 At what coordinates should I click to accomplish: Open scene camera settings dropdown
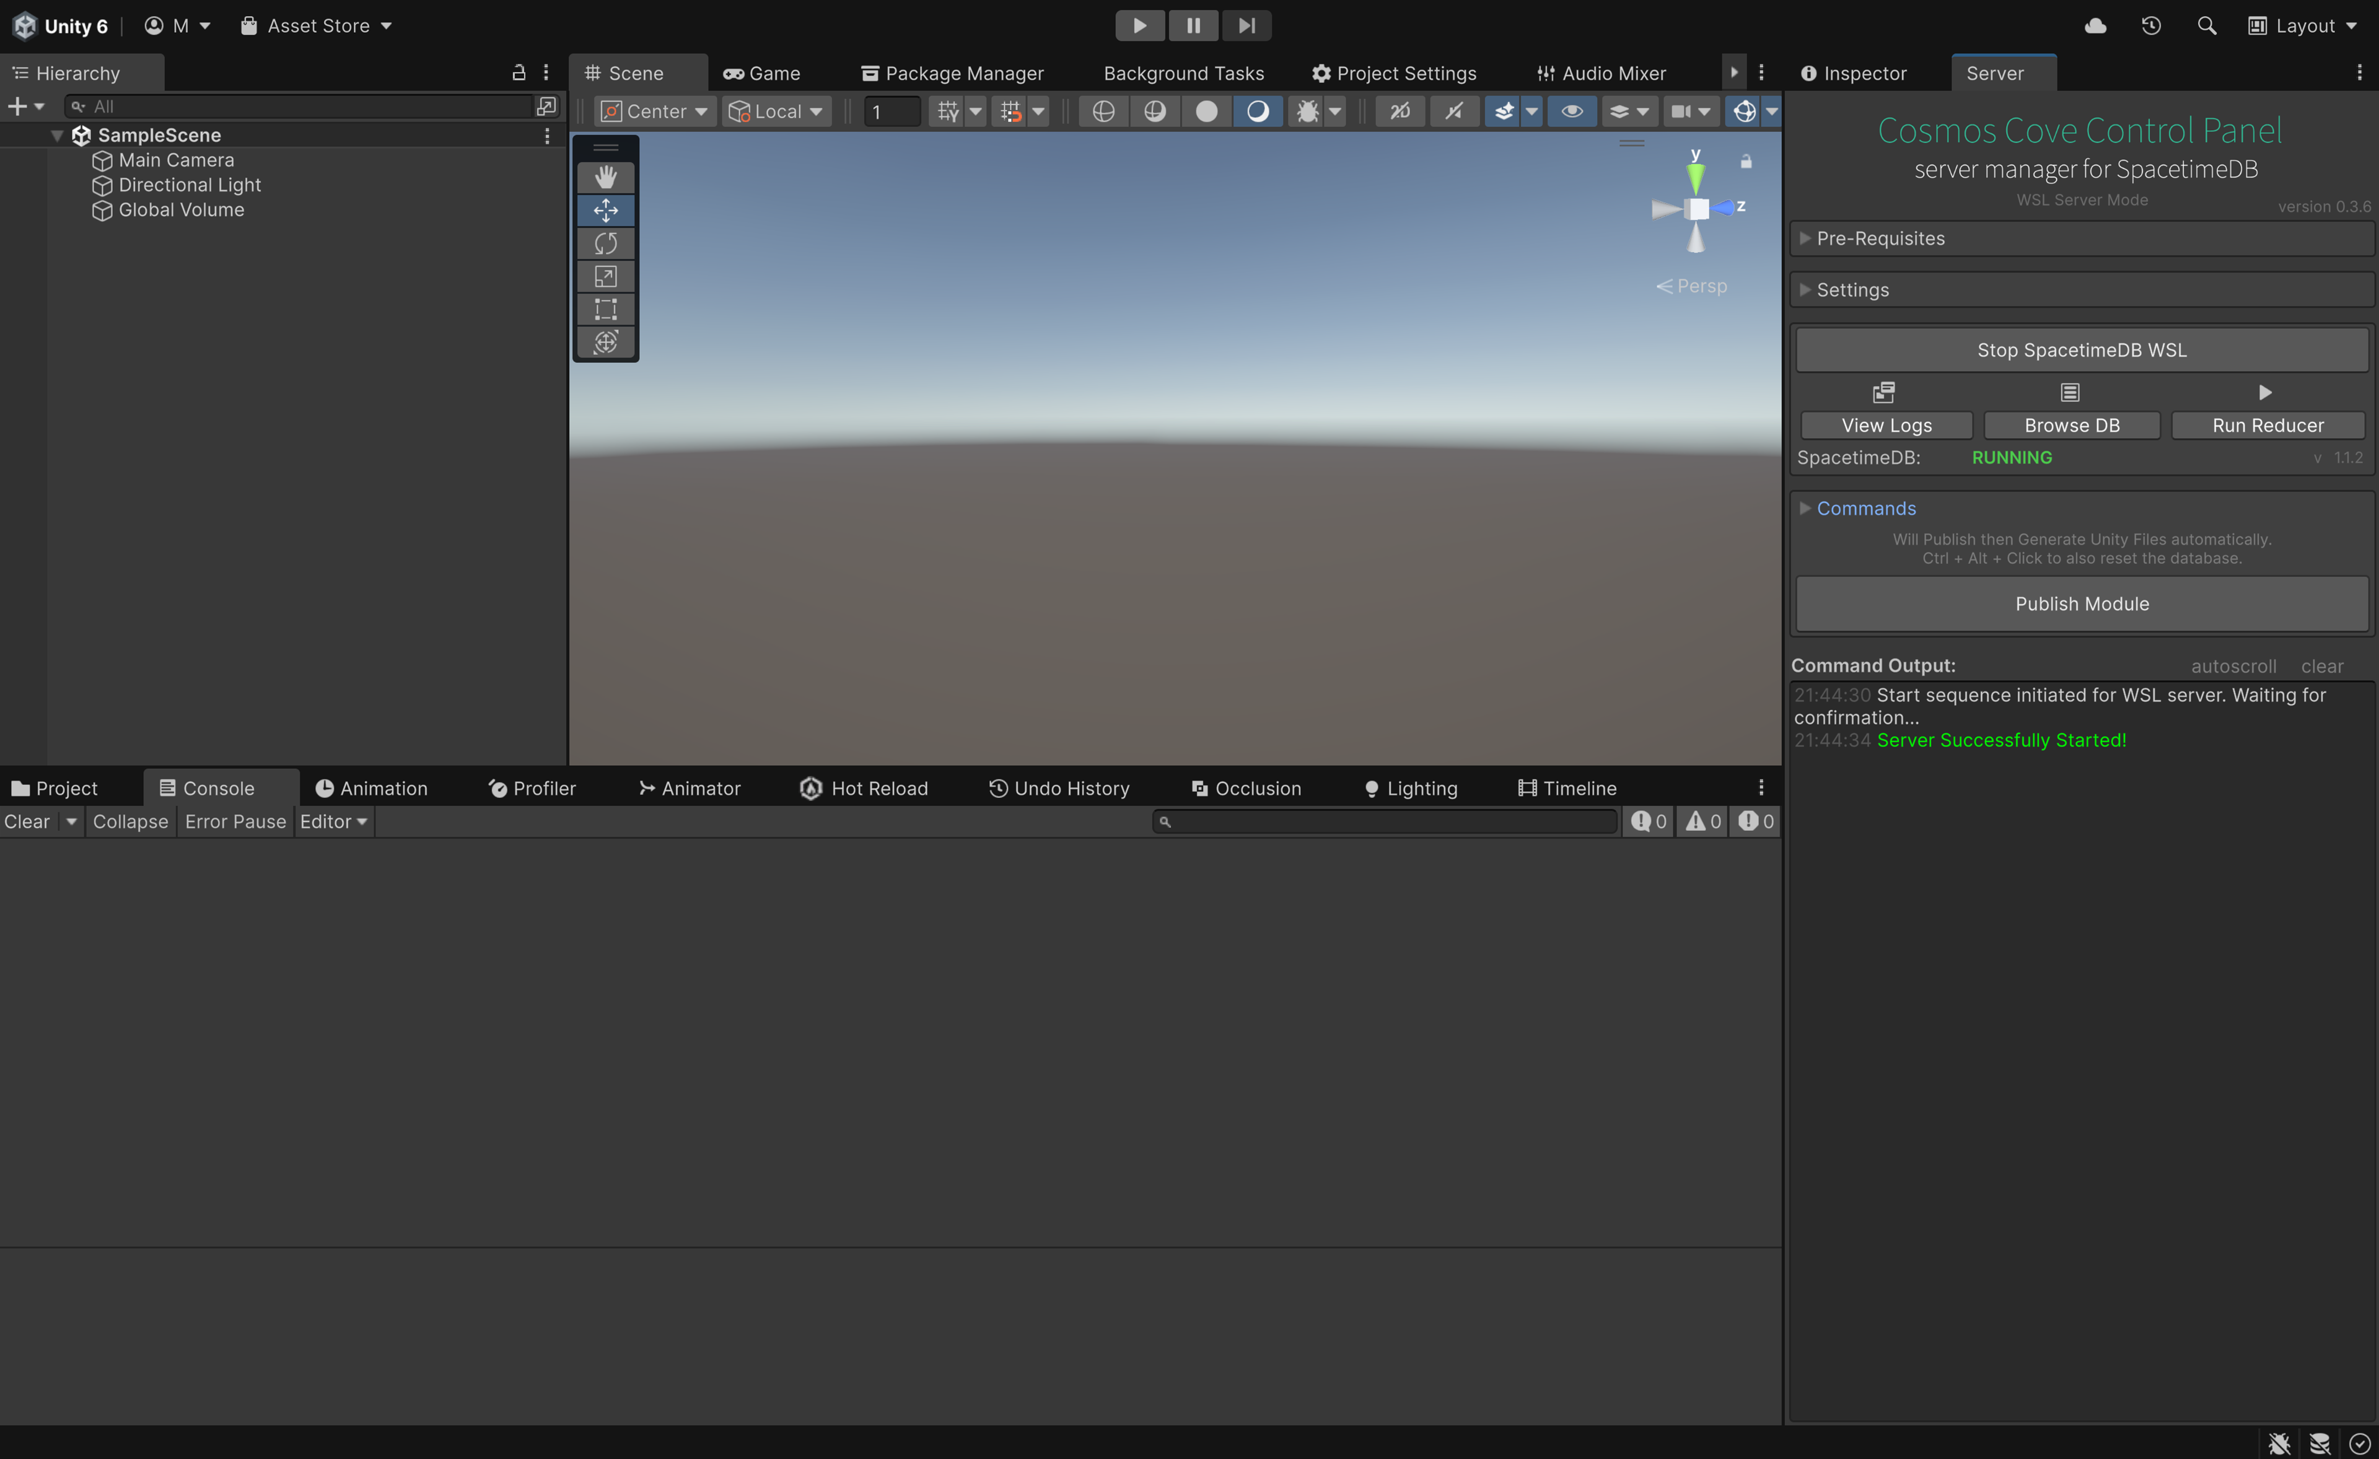click(x=1691, y=111)
